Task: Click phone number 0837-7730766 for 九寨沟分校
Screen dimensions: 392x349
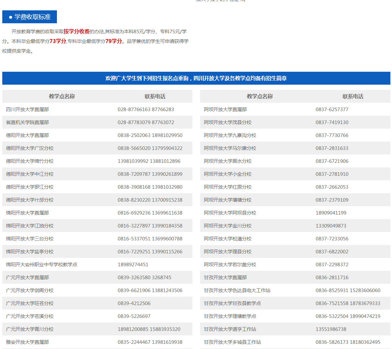Action: pyautogui.click(x=332, y=135)
